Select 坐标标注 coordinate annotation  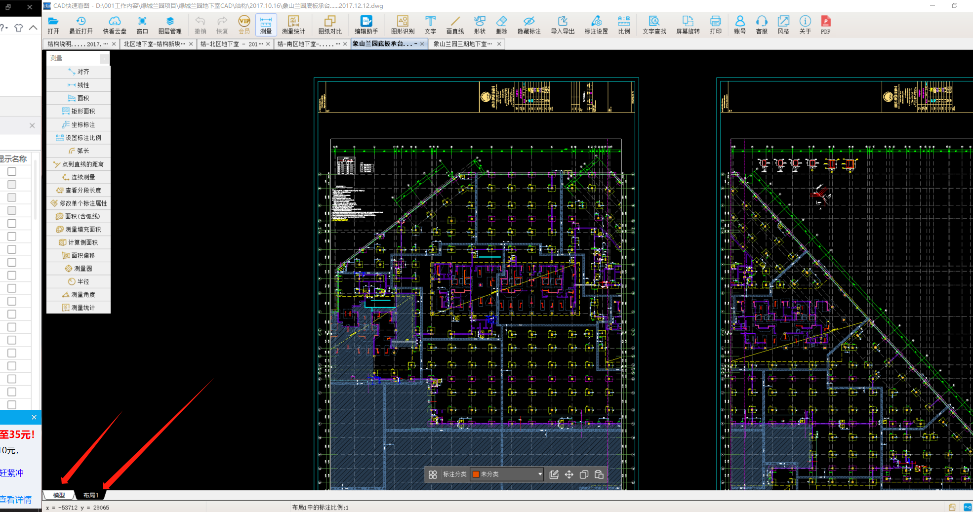(x=79, y=124)
